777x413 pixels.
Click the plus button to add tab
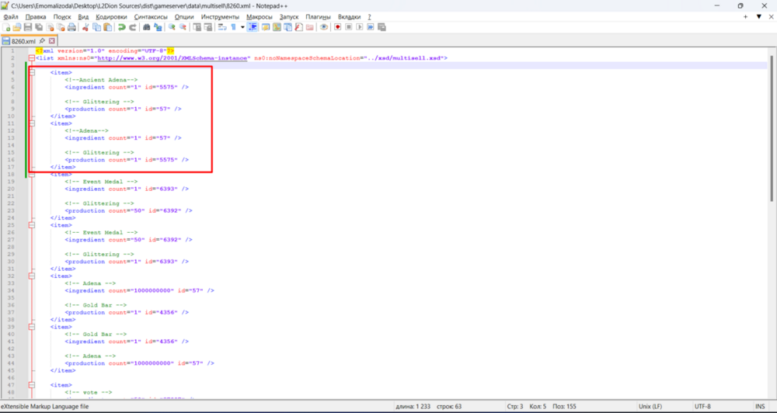click(745, 17)
